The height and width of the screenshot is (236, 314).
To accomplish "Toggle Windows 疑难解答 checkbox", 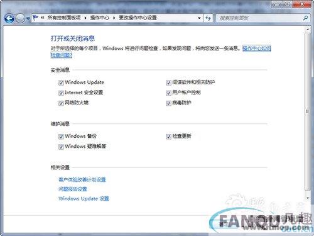I will [x=61, y=147].
